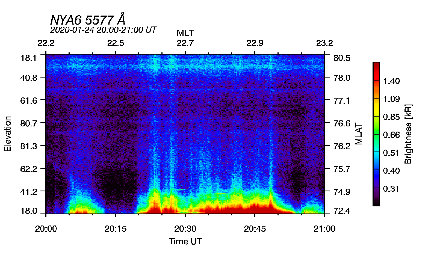Click elevation tick label '41.2'
Image resolution: width=437 pixels, height=273 pixels.
click(x=29, y=192)
